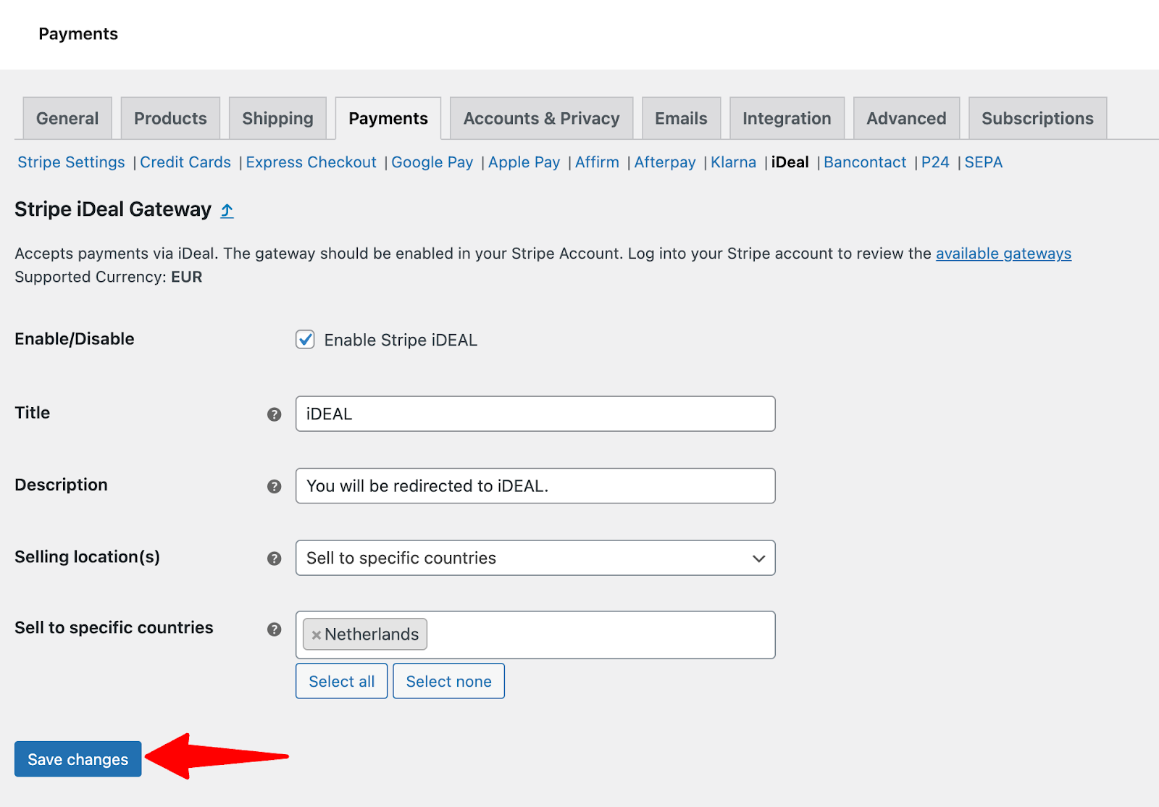This screenshot has height=807, width=1159.
Task: Open the SEPA section link
Action: (984, 162)
